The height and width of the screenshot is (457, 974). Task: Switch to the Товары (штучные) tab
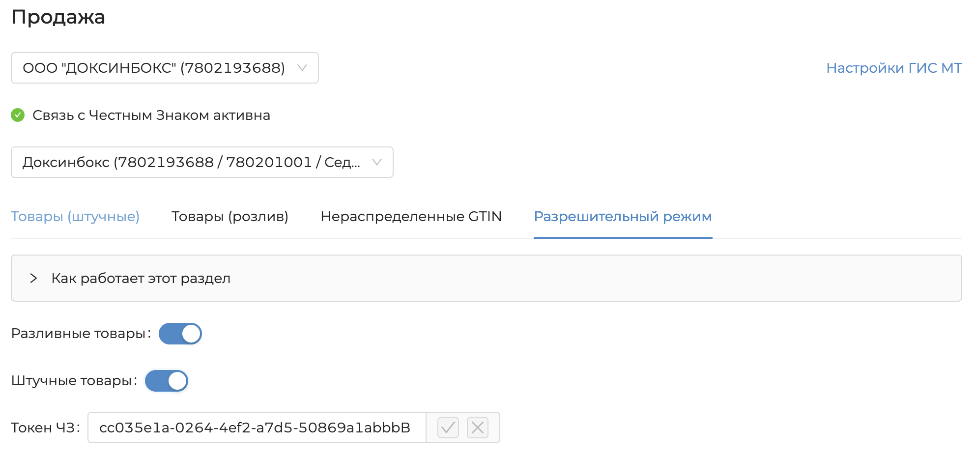point(75,216)
